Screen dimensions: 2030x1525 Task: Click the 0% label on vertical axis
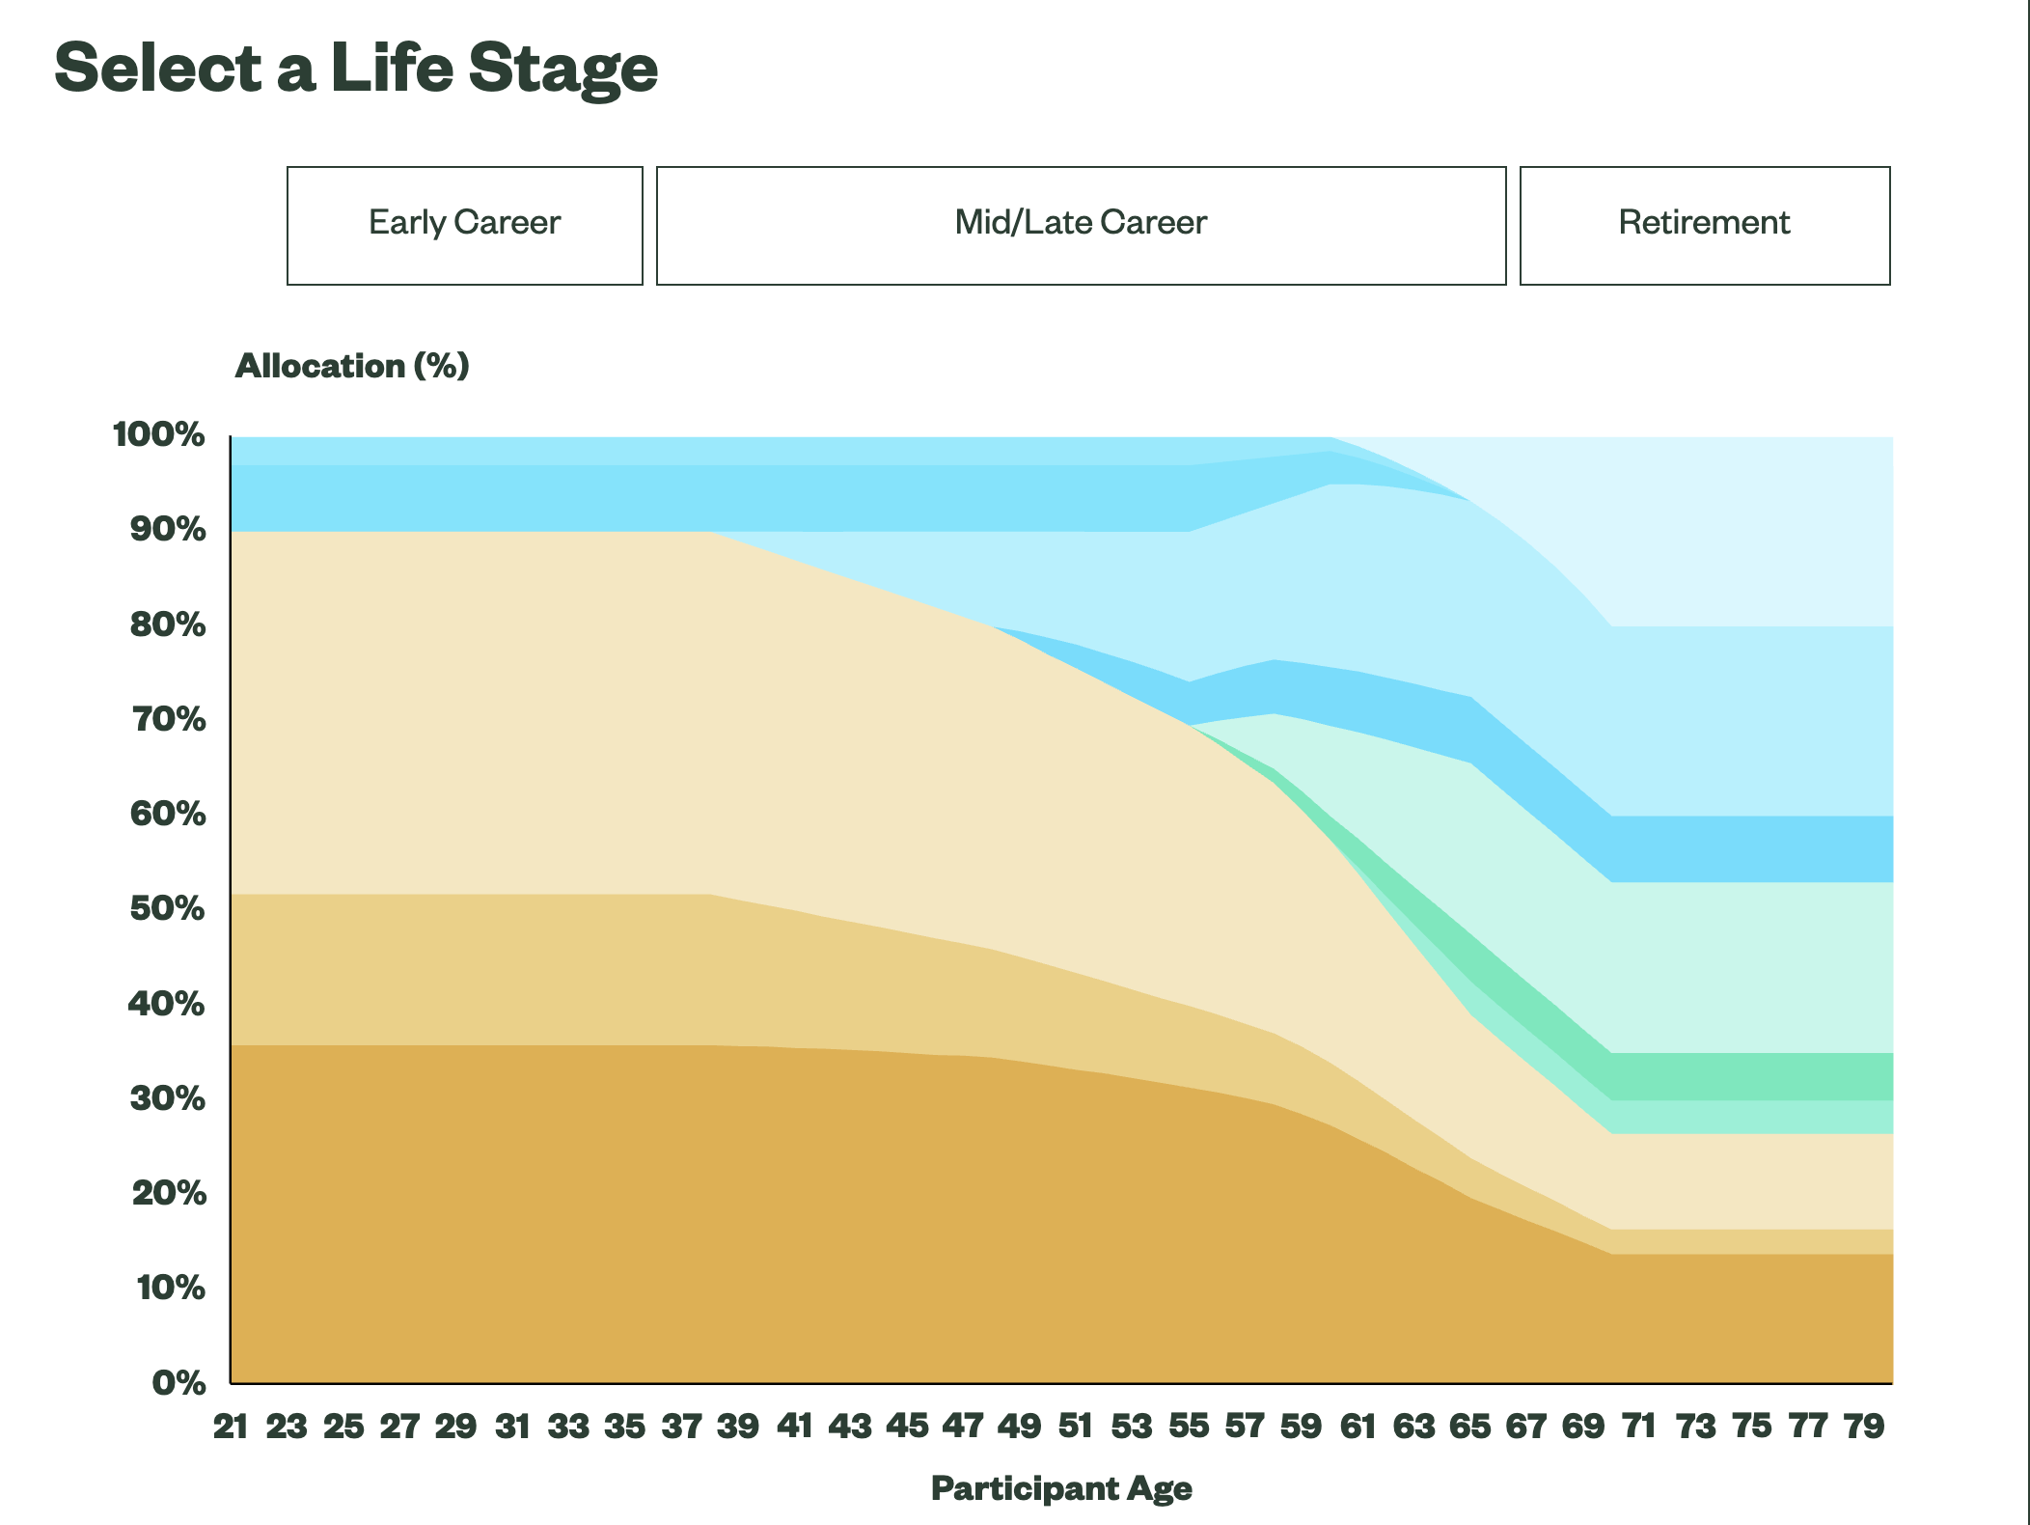click(178, 1382)
